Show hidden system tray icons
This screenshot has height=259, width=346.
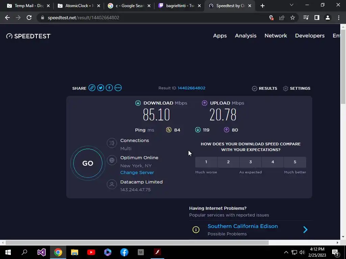tap(286, 252)
